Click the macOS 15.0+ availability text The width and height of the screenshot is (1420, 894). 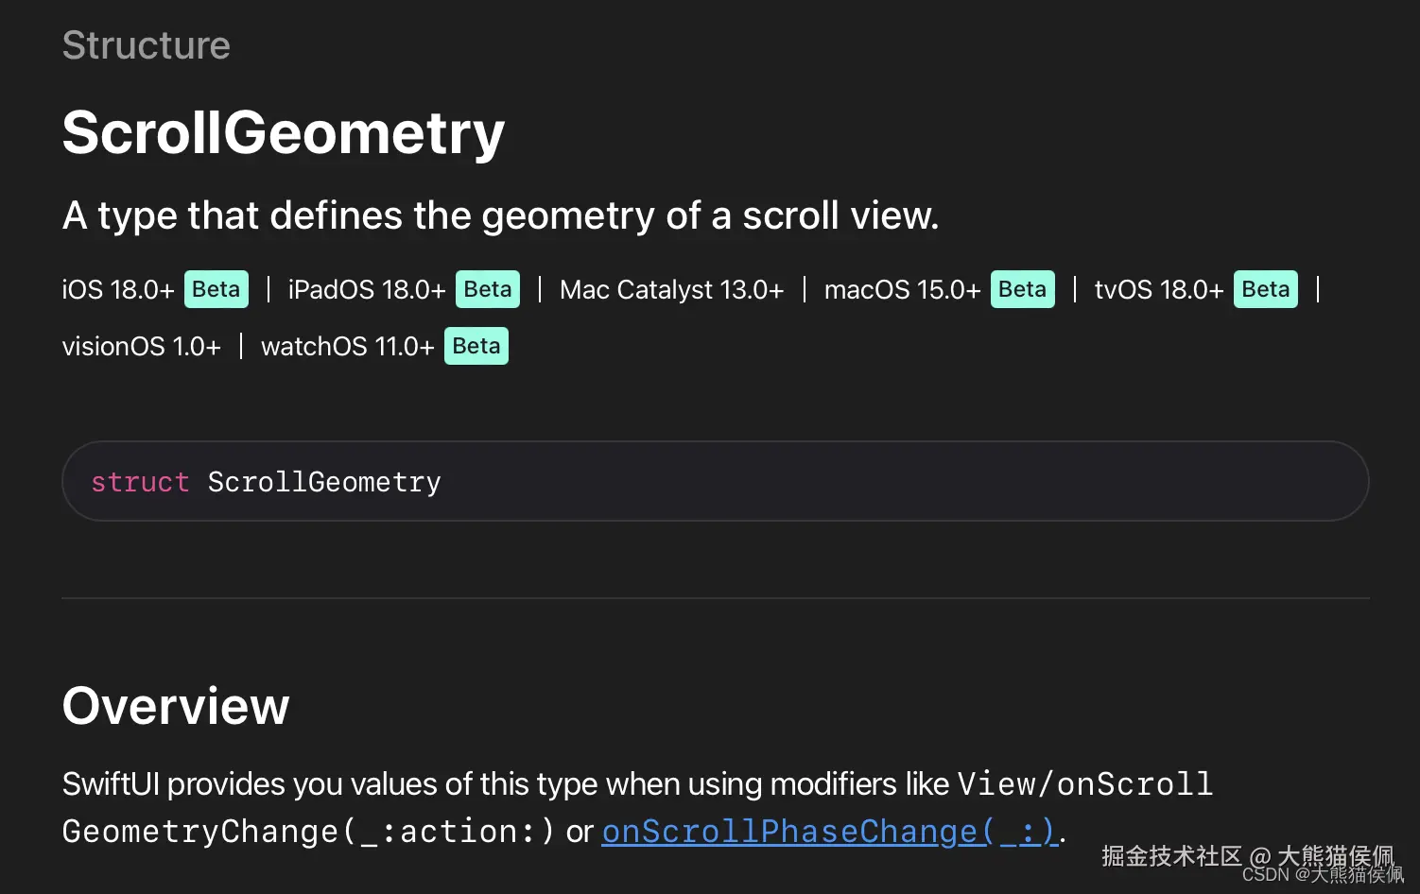point(902,289)
